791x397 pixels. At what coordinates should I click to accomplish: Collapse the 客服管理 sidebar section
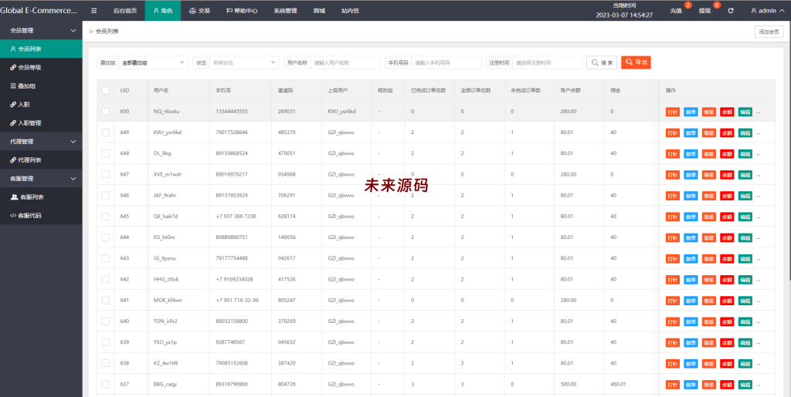(x=41, y=179)
